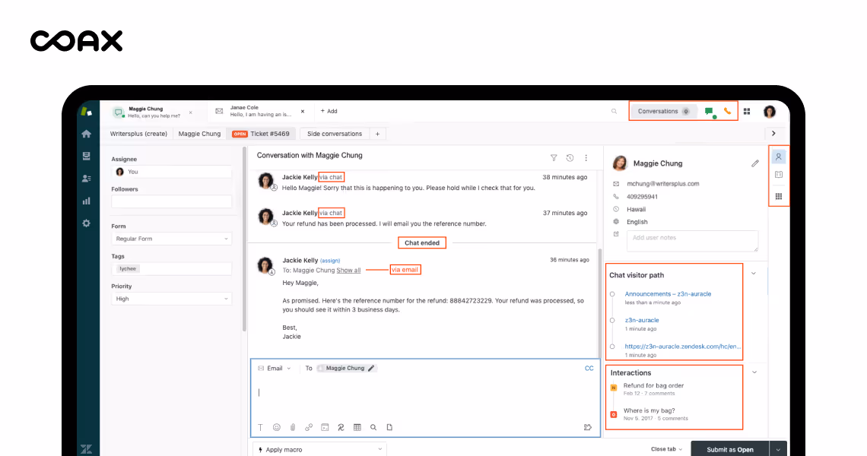Open Announcements – z3n-auracle link
The width and height of the screenshot is (867, 456).
click(x=668, y=294)
